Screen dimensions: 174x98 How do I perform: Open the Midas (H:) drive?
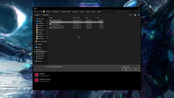(41, 58)
